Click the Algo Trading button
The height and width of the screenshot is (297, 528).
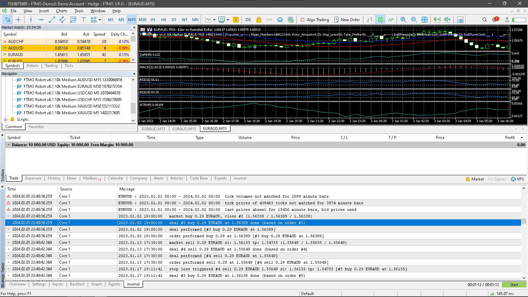coord(314,19)
